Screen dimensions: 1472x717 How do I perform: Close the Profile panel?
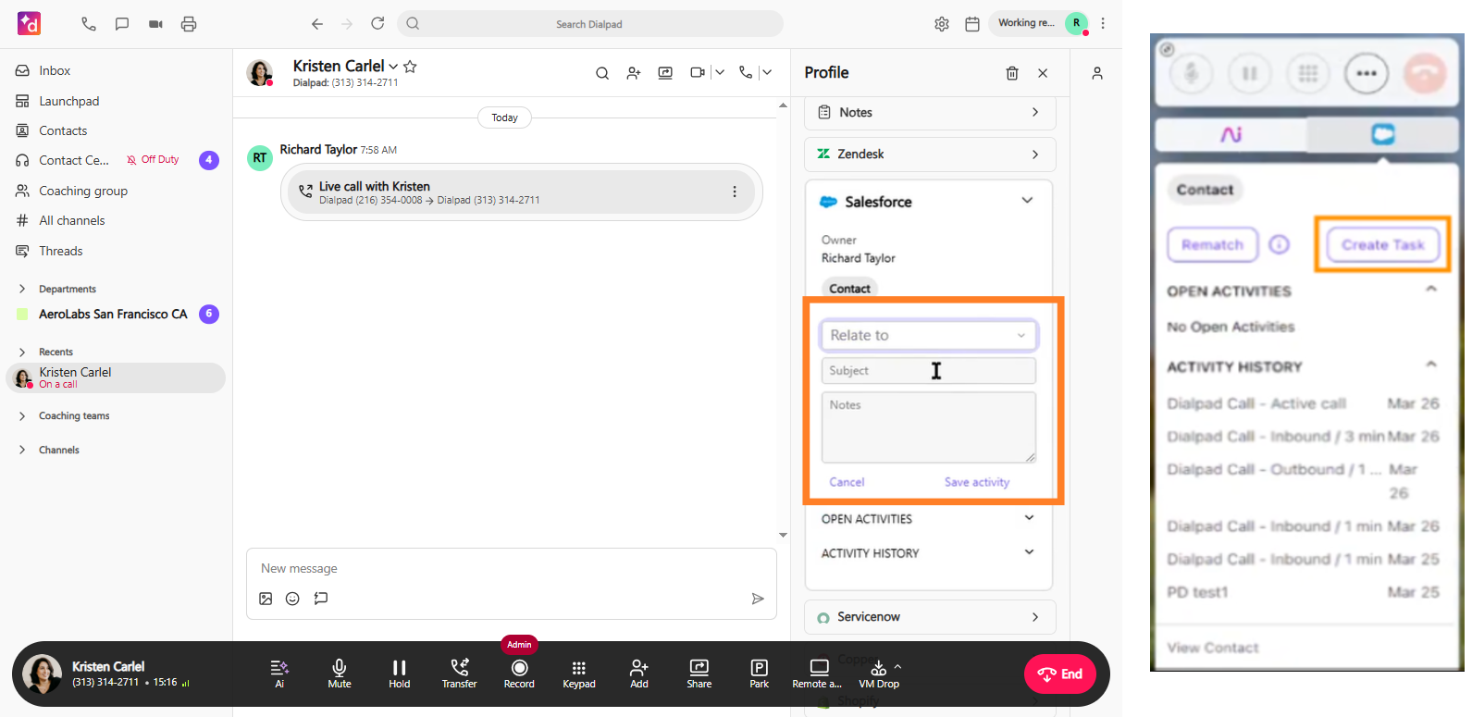1043,73
